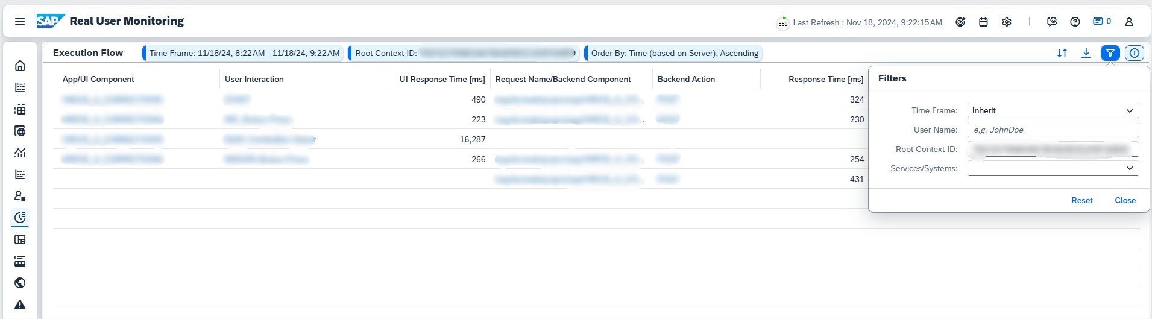Click the warning triangle sidebar icon
This screenshot has height=319, width=1152.
click(20, 305)
